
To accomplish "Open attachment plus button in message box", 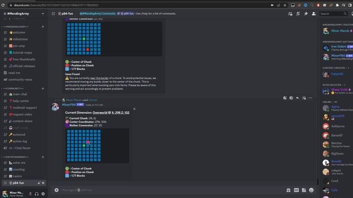I will pyautogui.click(x=56, y=190).
